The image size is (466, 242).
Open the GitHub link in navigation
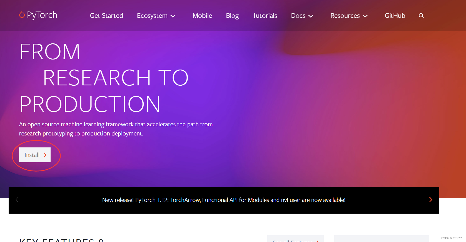tap(395, 16)
